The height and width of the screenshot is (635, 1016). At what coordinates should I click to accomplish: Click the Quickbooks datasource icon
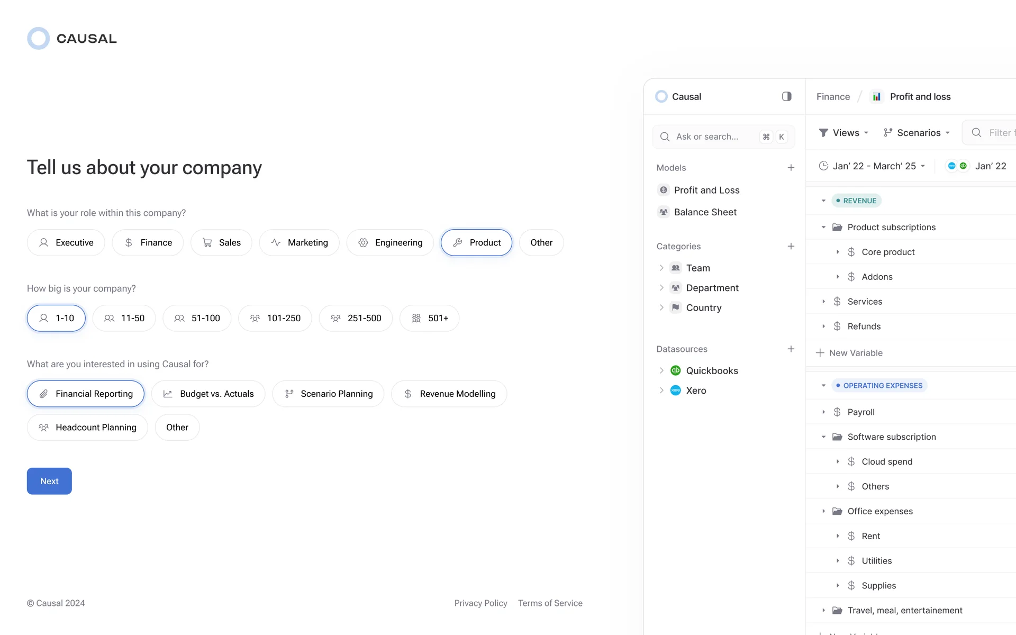[675, 370]
